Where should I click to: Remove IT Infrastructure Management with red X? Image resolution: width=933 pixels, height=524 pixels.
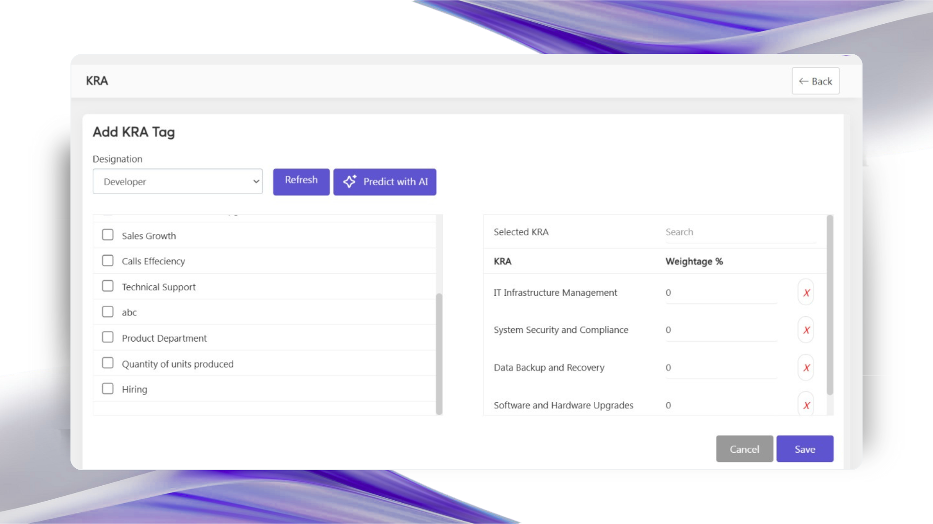pyautogui.click(x=806, y=293)
